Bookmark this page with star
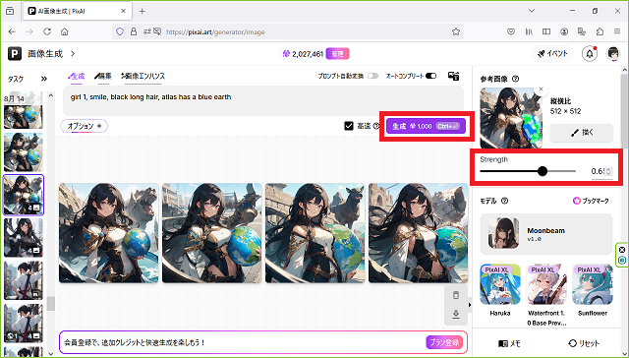Image resolution: width=629 pixels, height=358 pixels. coord(456,31)
